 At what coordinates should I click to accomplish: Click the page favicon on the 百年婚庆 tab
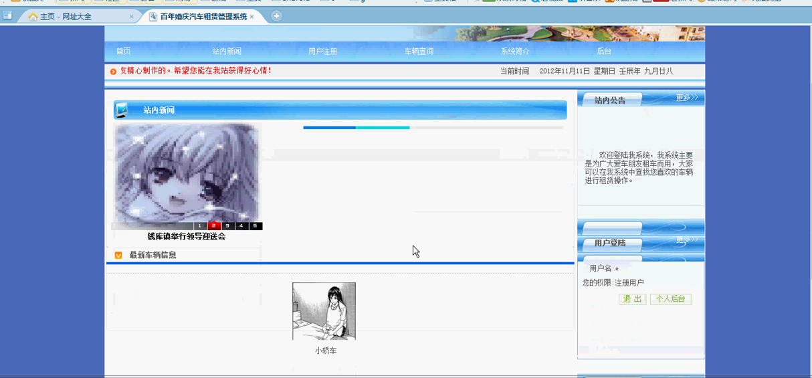153,17
